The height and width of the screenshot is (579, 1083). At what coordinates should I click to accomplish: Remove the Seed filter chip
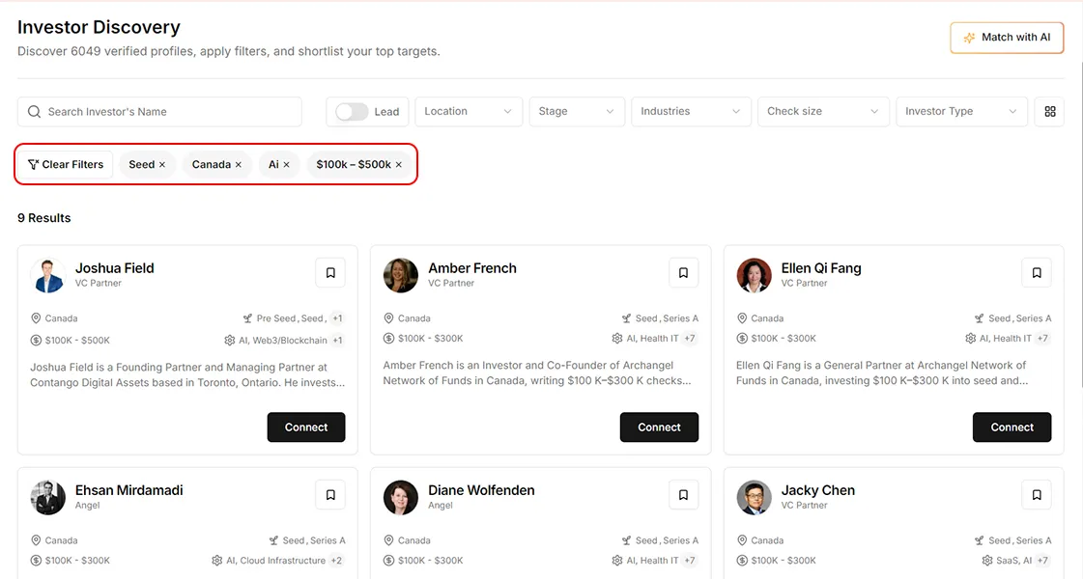[162, 164]
